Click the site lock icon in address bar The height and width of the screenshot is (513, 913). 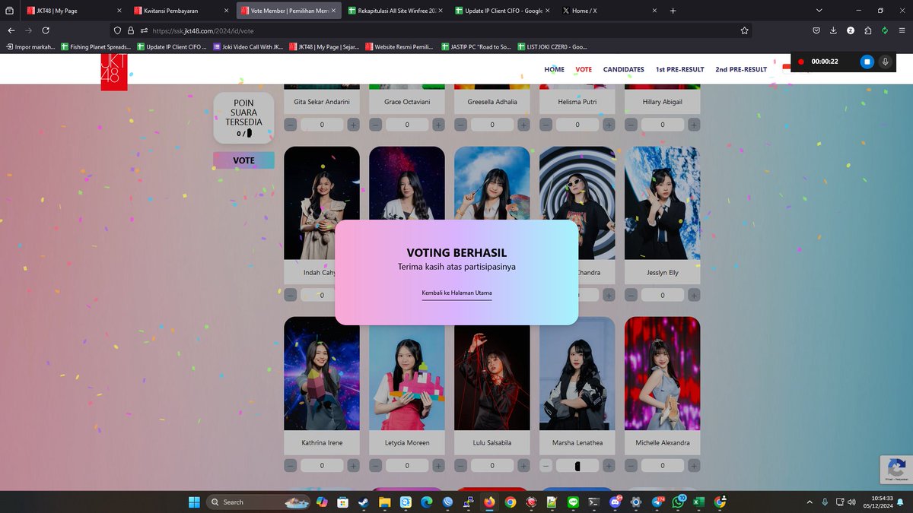[x=130, y=30]
